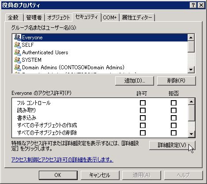
Task: Click the 削除(R) button
Action: [x=176, y=81]
